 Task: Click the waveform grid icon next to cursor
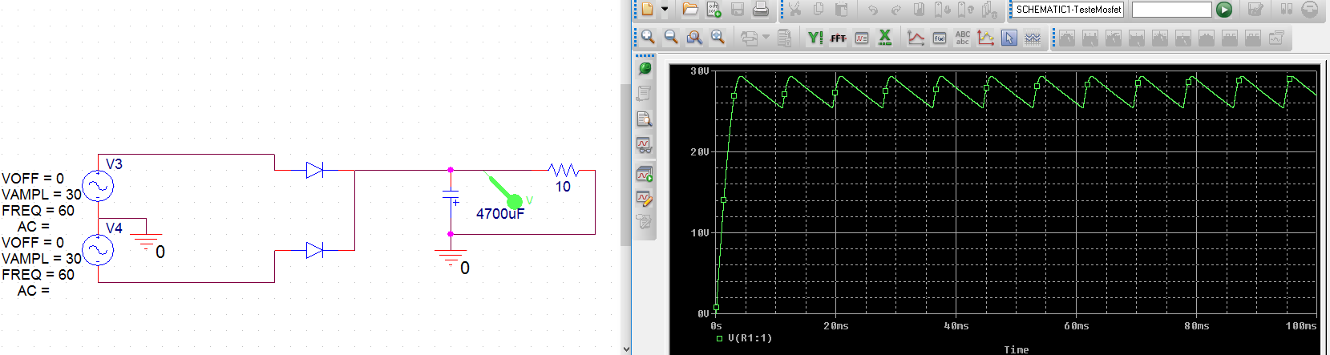pos(1033,37)
